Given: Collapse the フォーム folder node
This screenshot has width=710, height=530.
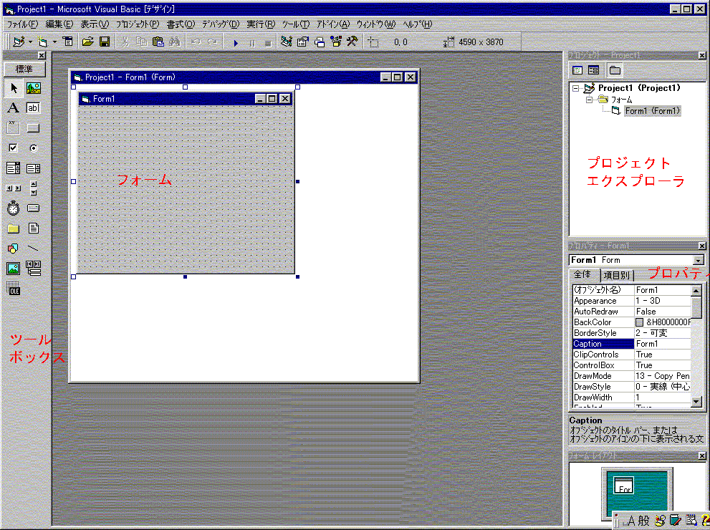Looking at the screenshot, I should coord(589,100).
